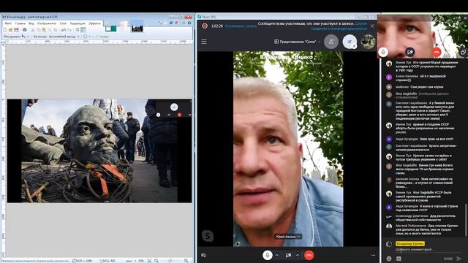This screenshot has height=263, width=468.
Task: Hang up from the floating call overlay
Action: (437, 52)
